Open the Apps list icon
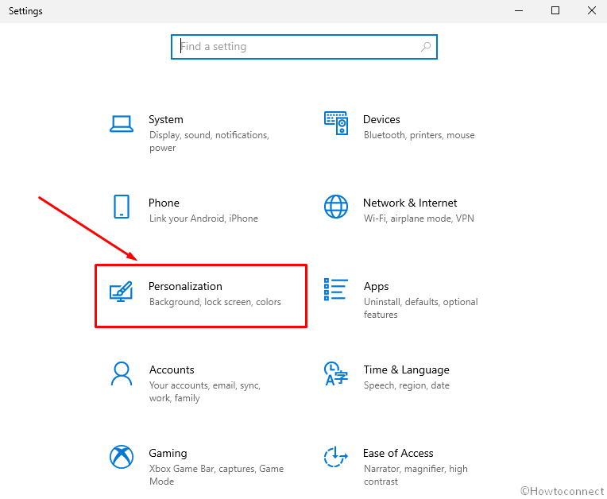Screen dimensions: 607x499 335,289
